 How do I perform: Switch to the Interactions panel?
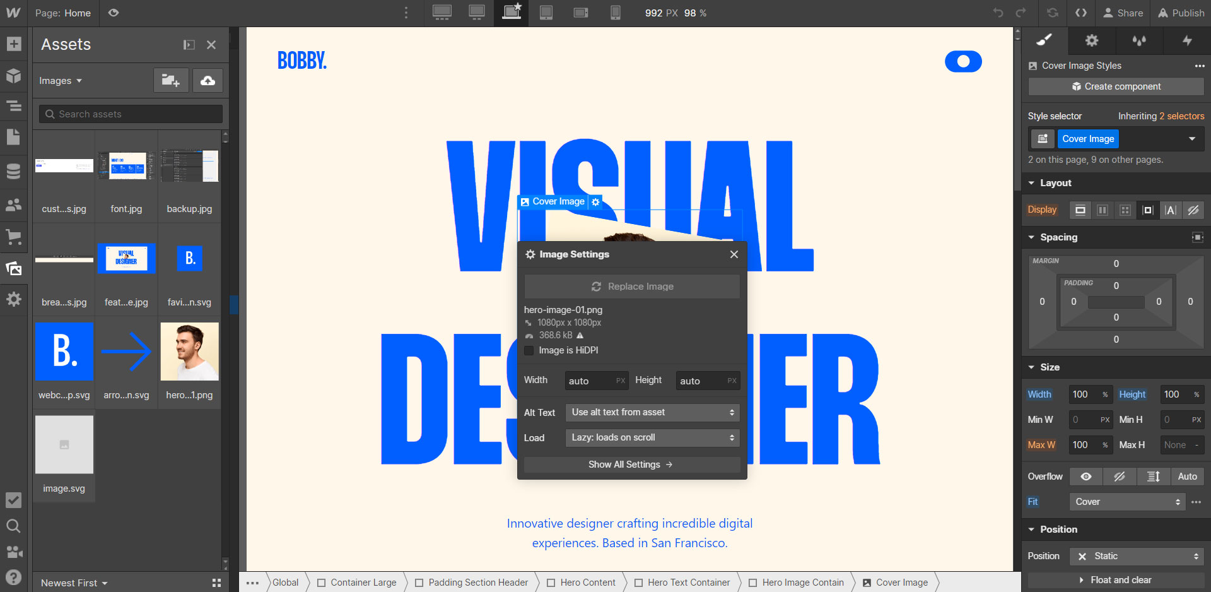click(1187, 40)
